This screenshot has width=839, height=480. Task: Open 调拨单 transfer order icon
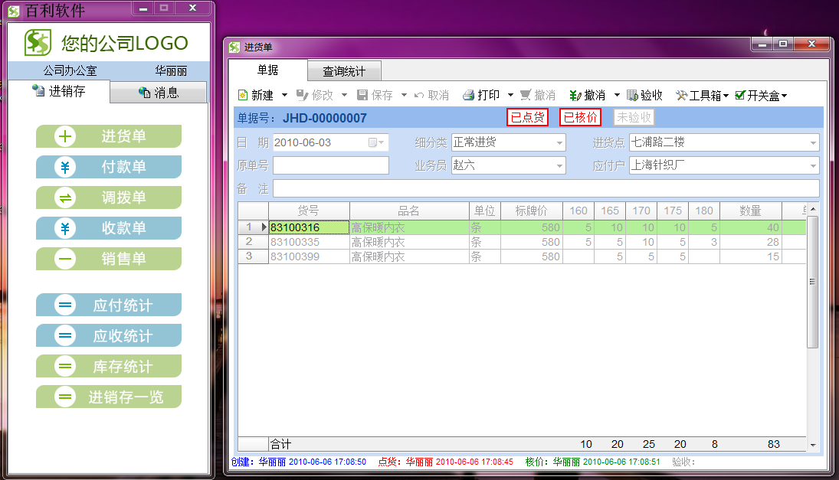[66, 198]
